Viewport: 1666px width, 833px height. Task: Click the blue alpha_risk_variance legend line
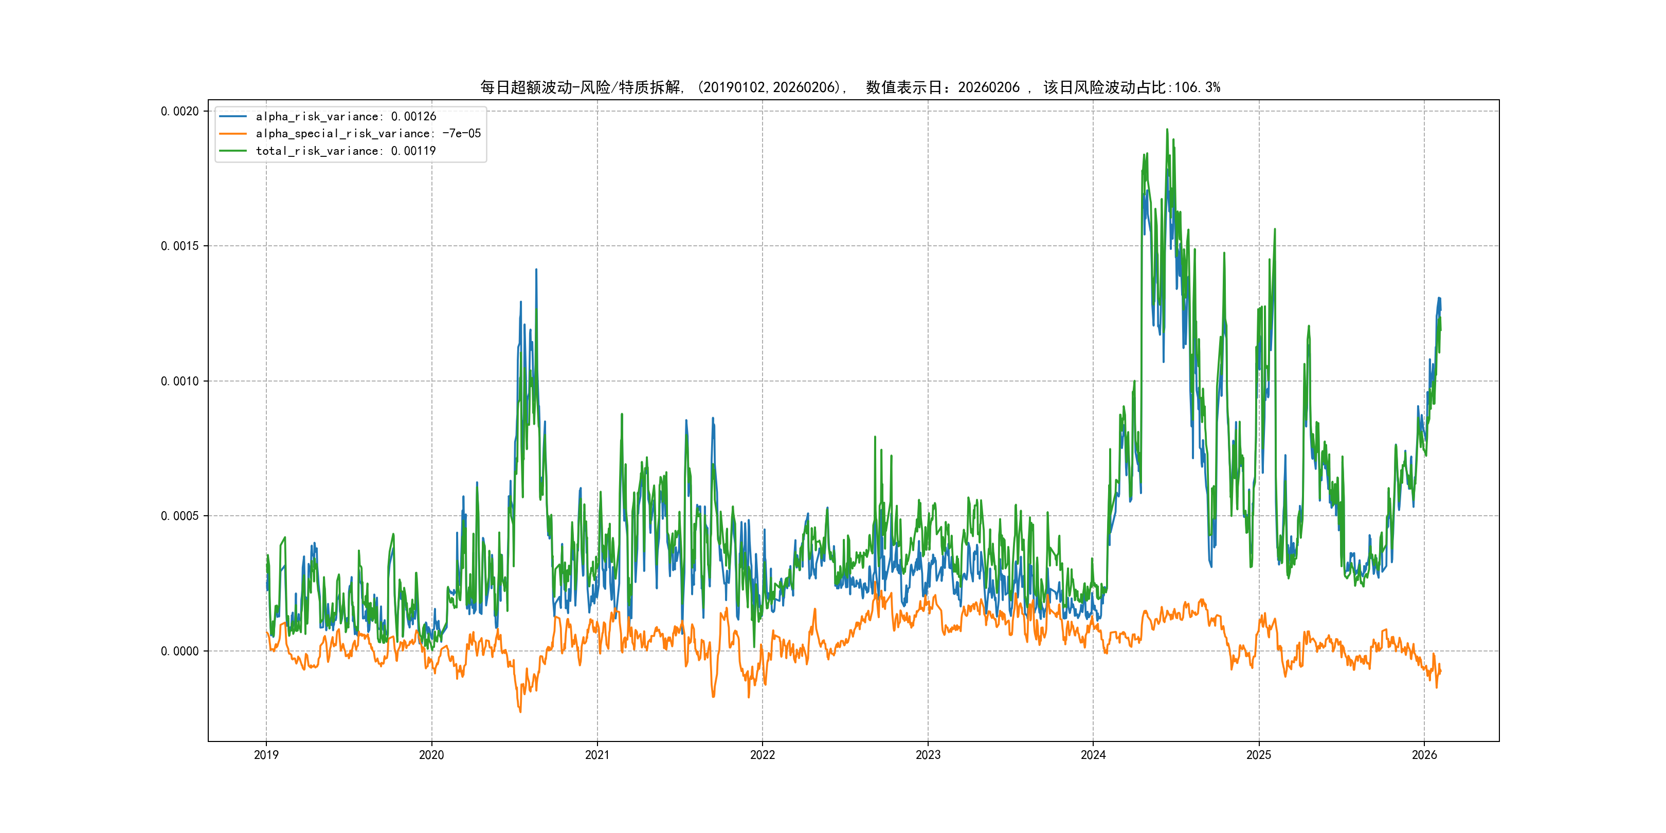pyautogui.click(x=233, y=116)
